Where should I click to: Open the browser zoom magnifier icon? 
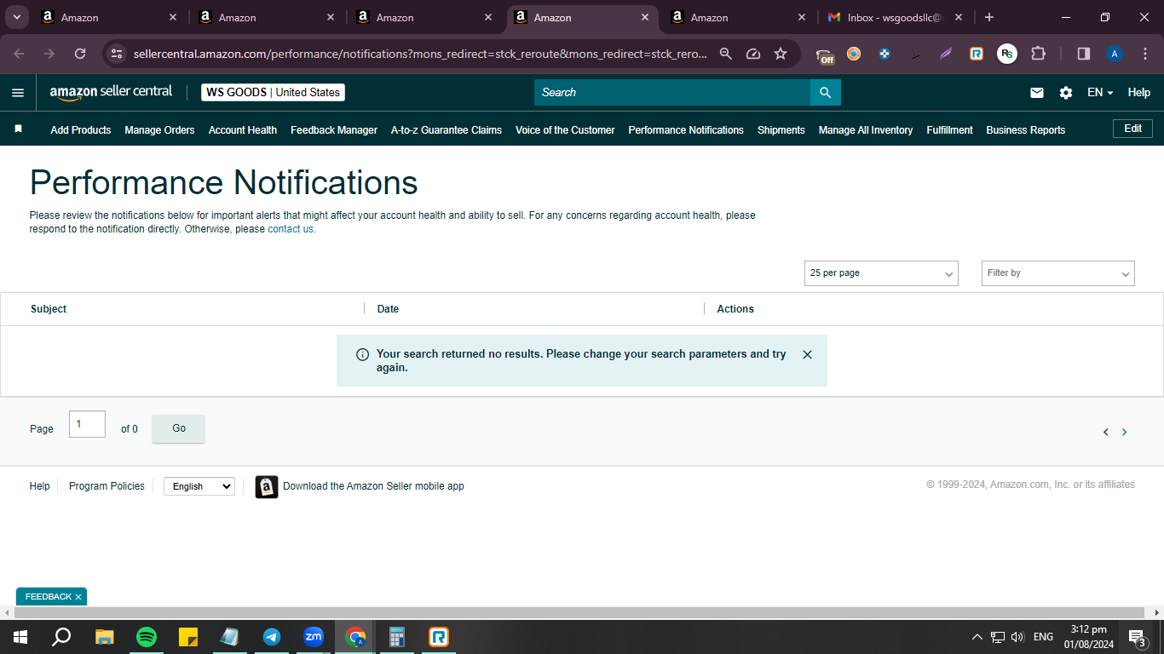coord(726,54)
